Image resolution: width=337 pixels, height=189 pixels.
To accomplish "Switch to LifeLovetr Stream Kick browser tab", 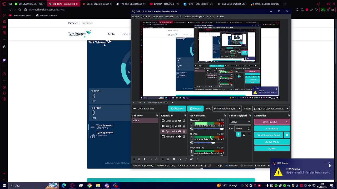I will point(30,4).
